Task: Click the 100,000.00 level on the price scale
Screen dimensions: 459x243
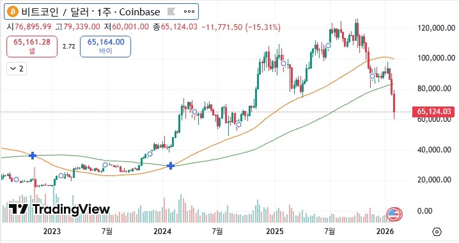Action: [436, 58]
